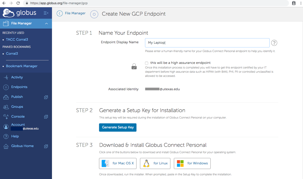Open the browser three-dot menu
The image size is (303, 179).
pos(301,3)
